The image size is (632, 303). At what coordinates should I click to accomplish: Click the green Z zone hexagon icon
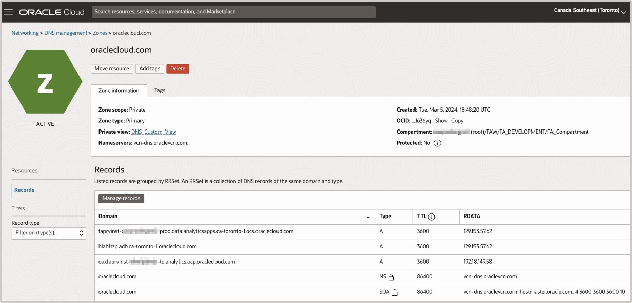tap(45, 81)
